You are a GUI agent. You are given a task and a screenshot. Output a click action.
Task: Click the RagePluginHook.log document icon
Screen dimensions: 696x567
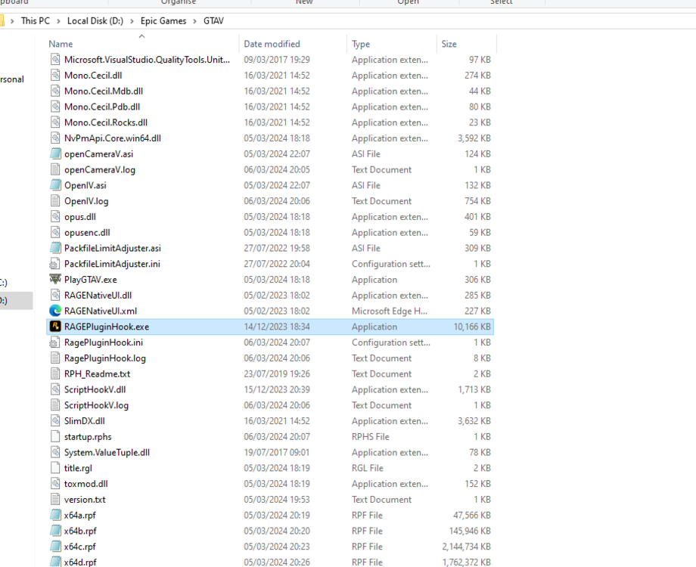55,358
